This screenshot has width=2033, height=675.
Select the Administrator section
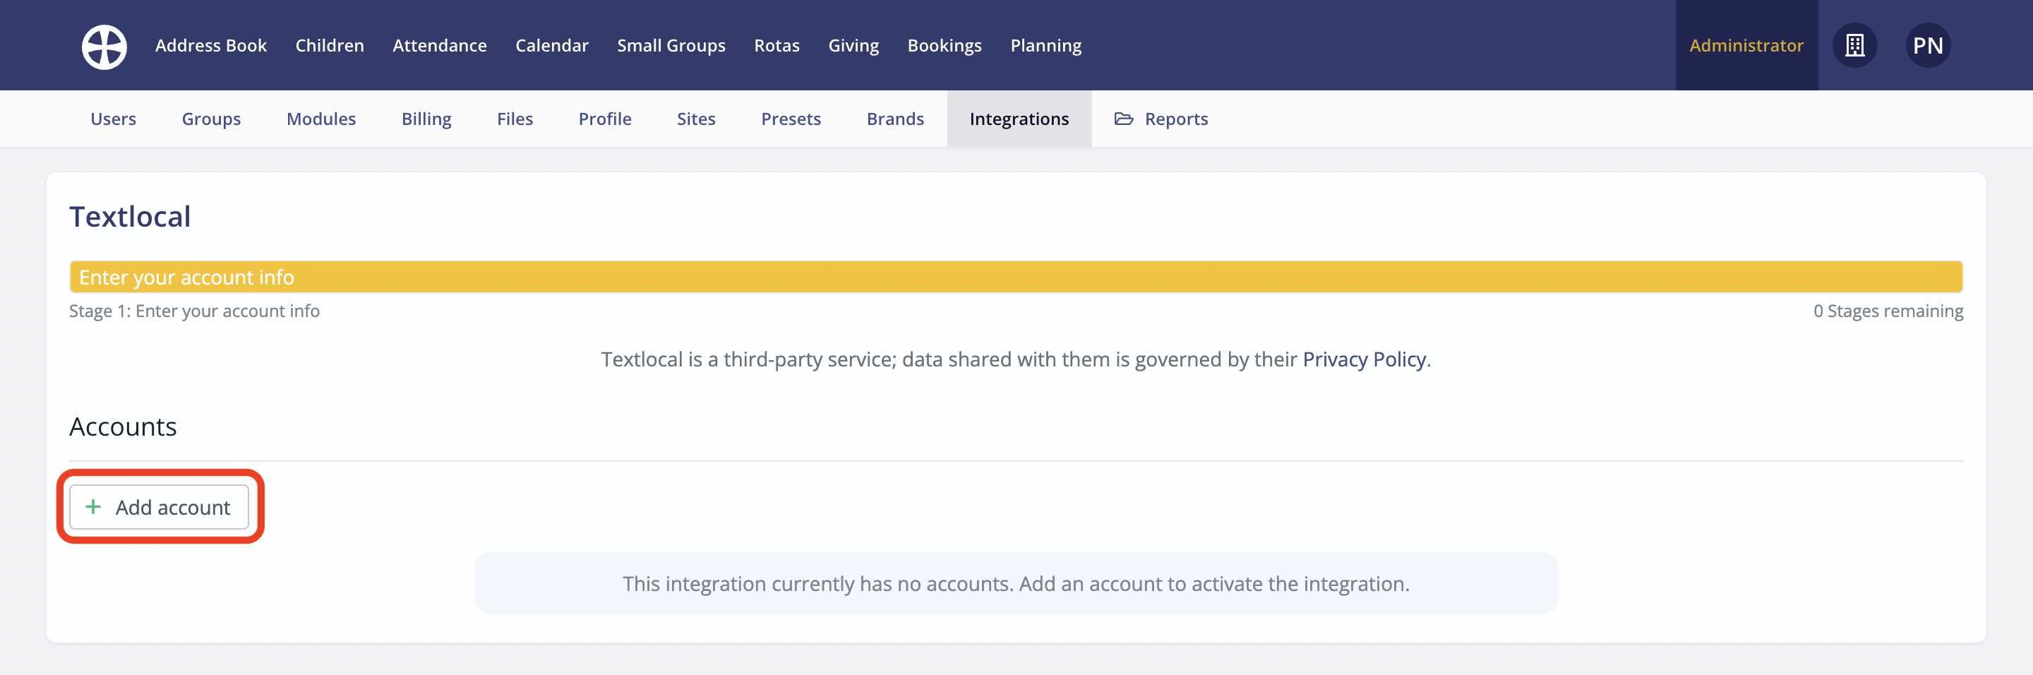[1746, 45]
